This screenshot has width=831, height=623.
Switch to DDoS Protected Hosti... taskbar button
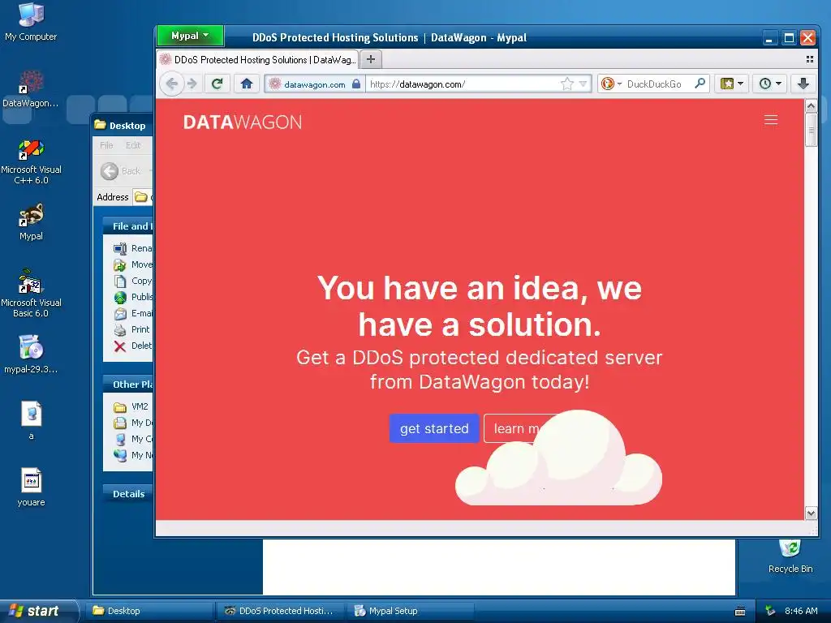click(x=282, y=611)
